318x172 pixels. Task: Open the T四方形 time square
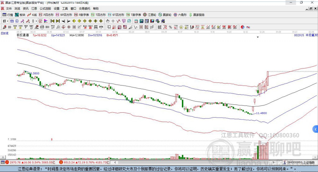pos(98,15)
